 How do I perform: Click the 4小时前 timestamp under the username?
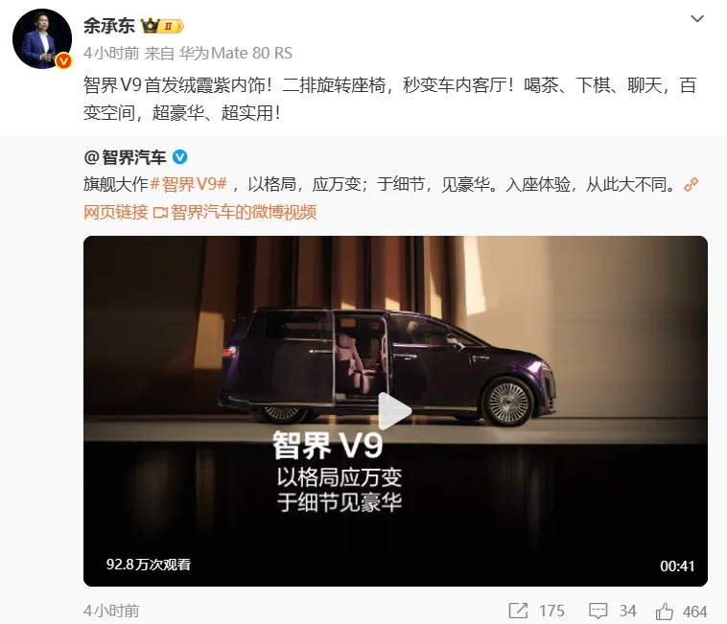point(111,54)
